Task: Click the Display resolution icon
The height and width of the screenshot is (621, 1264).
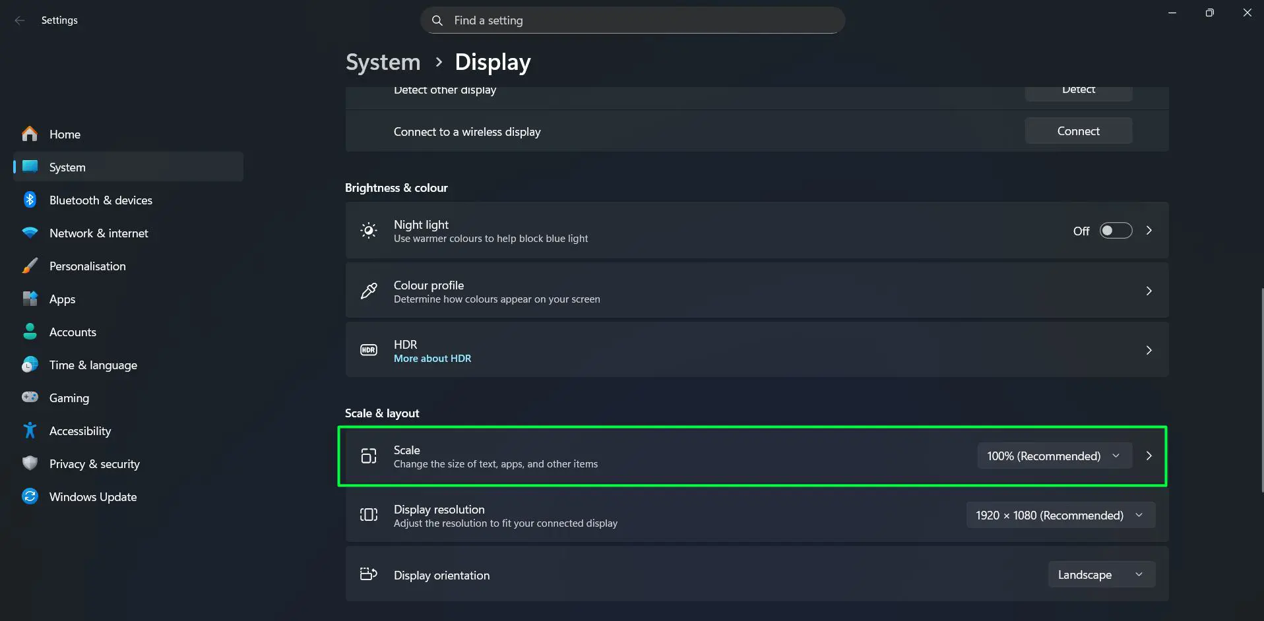Action: tap(368, 515)
